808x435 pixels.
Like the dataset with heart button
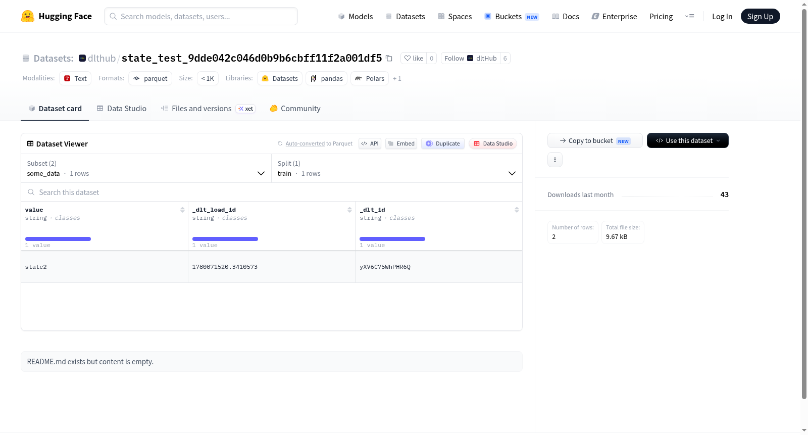tap(414, 58)
